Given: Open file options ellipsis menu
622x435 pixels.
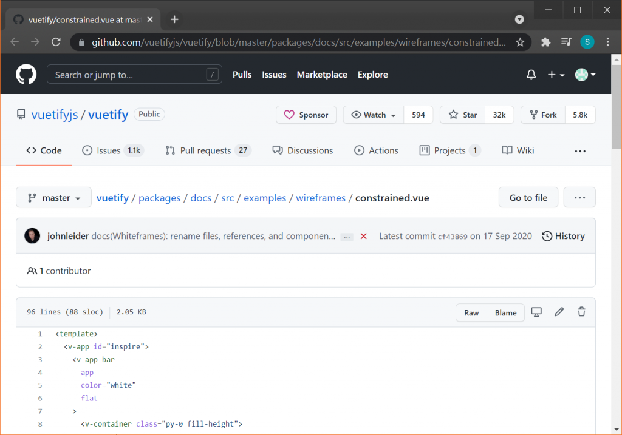Looking at the screenshot, I should (579, 197).
